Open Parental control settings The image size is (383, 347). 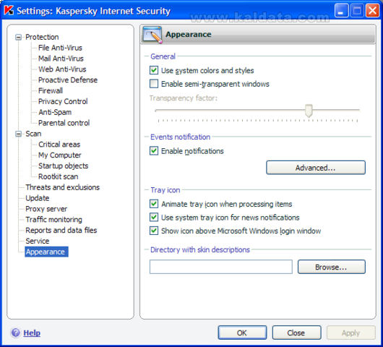(x=64, y=123)
